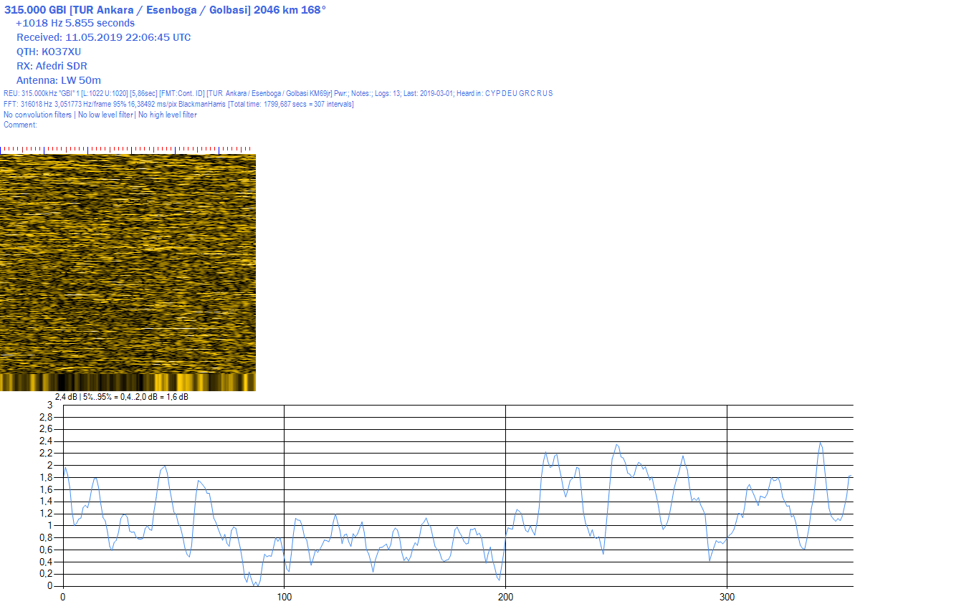This screenshot has height=609, width=979.
Task: Click the "0,4" y-axis label
Action: pos(46,562)
